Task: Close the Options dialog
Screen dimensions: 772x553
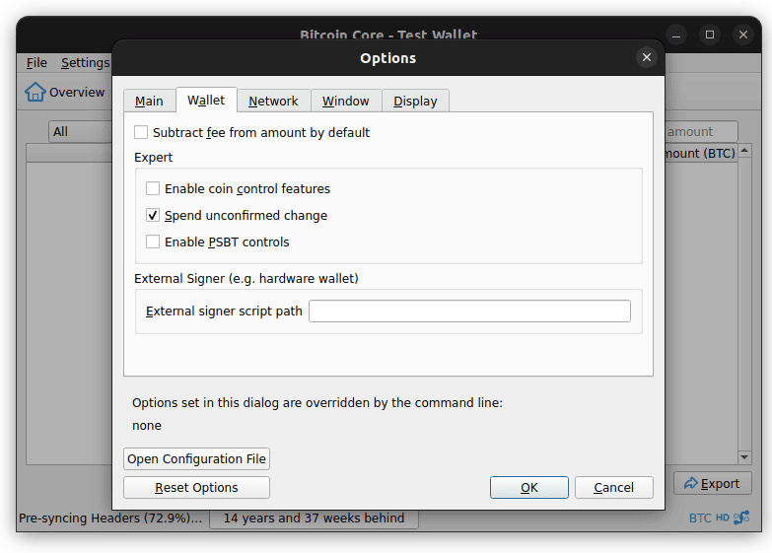Action: 647,57
